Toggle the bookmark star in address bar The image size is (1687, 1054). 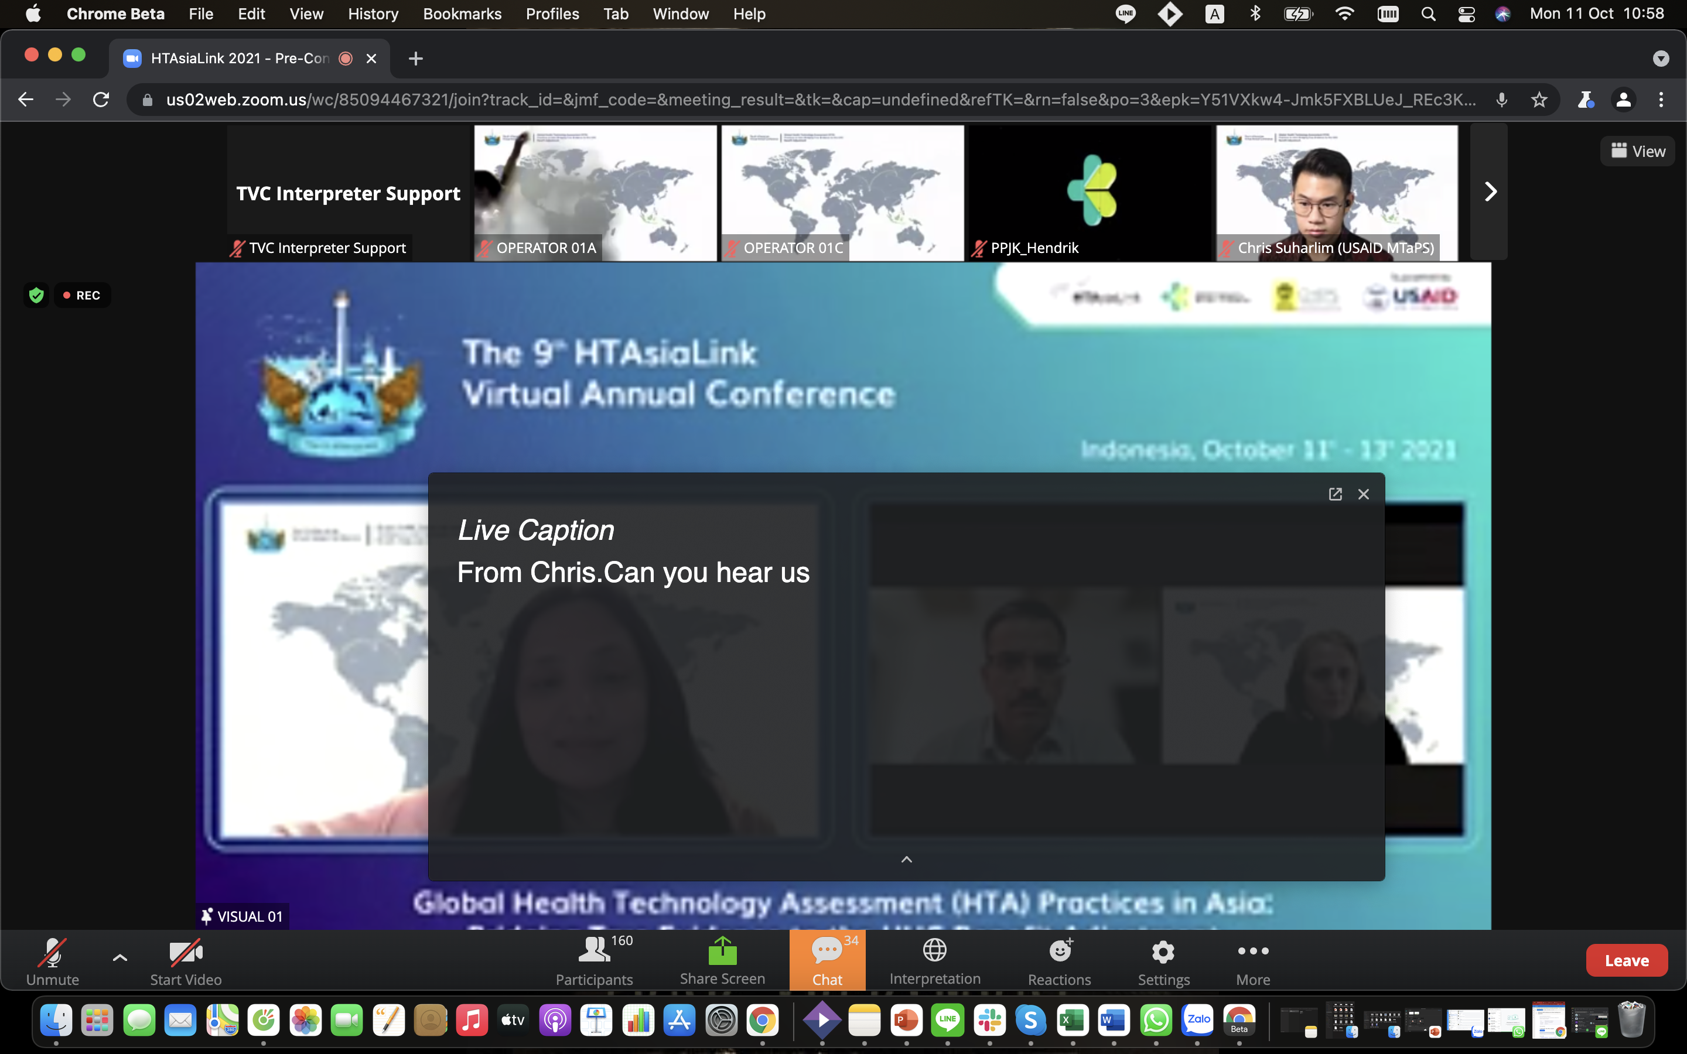(x=1539, y=100)
